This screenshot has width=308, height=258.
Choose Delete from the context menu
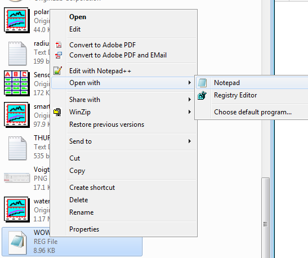[x=79, y=200]
